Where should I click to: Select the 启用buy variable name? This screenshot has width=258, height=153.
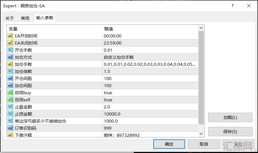pos(23,93)
